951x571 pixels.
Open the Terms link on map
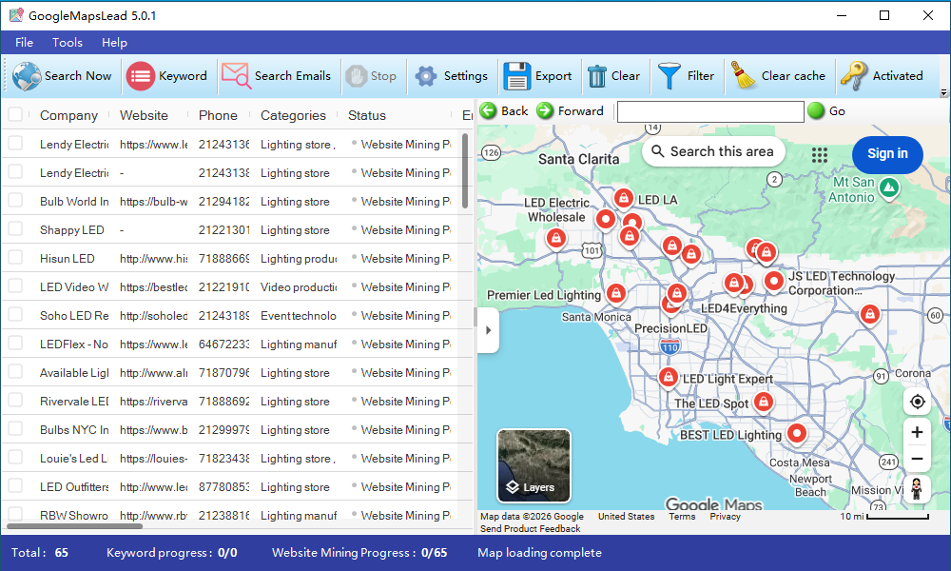tap(682, 517)
